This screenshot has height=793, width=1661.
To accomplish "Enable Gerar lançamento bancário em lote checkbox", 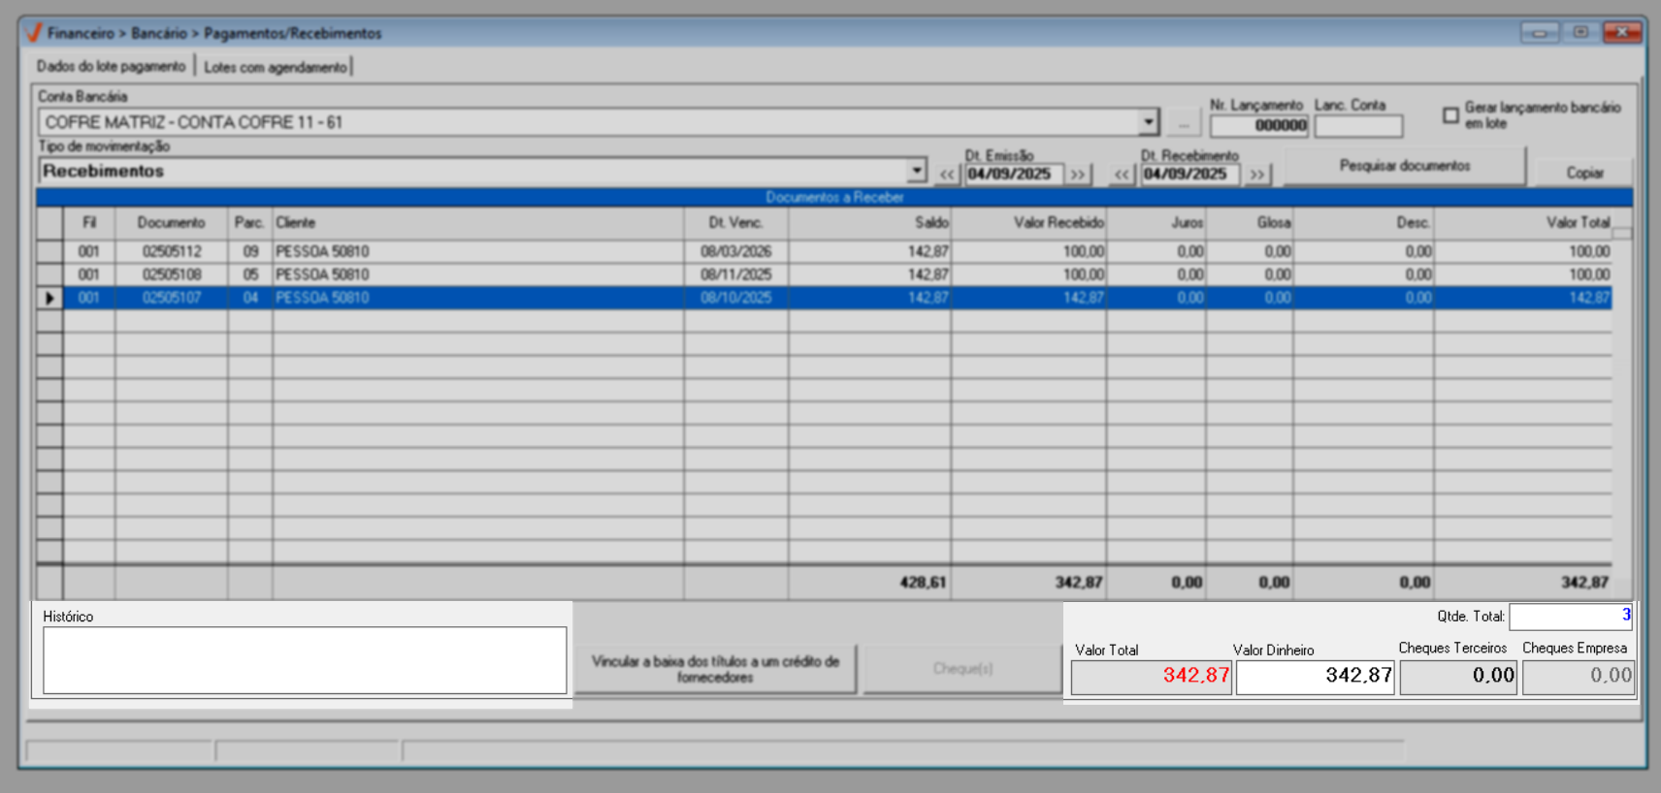I will pos(1450,115).
